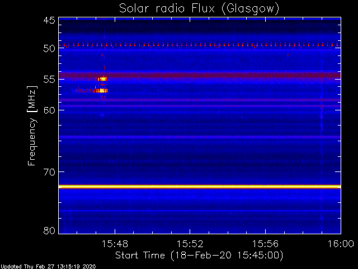358x269 pixels.
Task: Click the 'Start Time (18-Feb-20 15:45:00)' label
Action: [199, 256]
